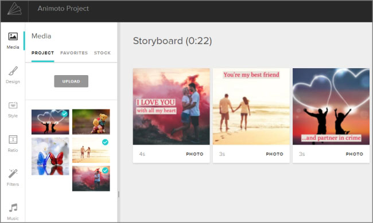Switch to the PROJECT media tab
Screen dimensions: 373x223
tap(42, 53)
